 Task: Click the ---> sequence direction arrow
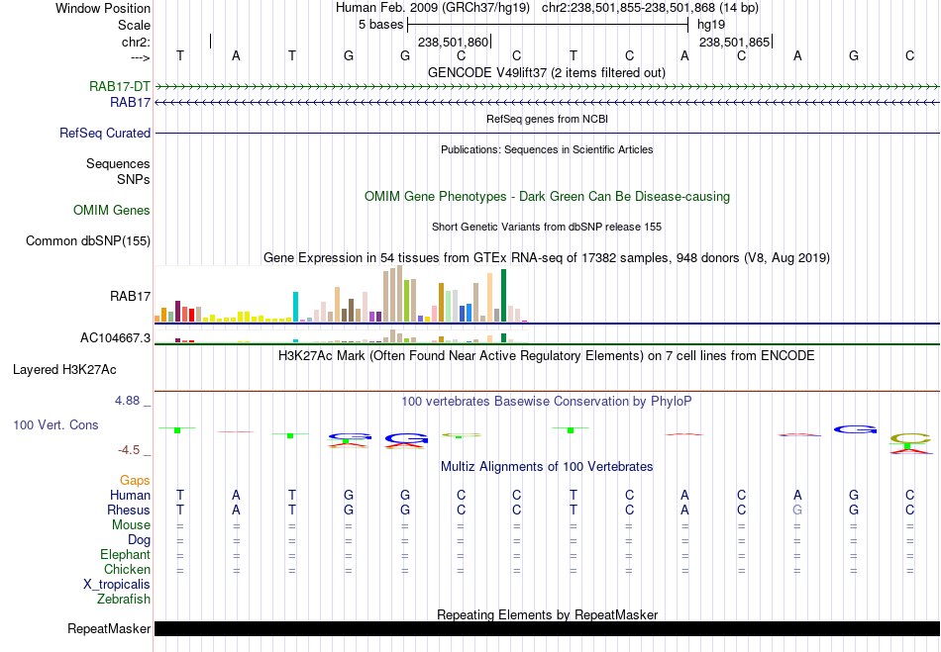coord(141,57)
